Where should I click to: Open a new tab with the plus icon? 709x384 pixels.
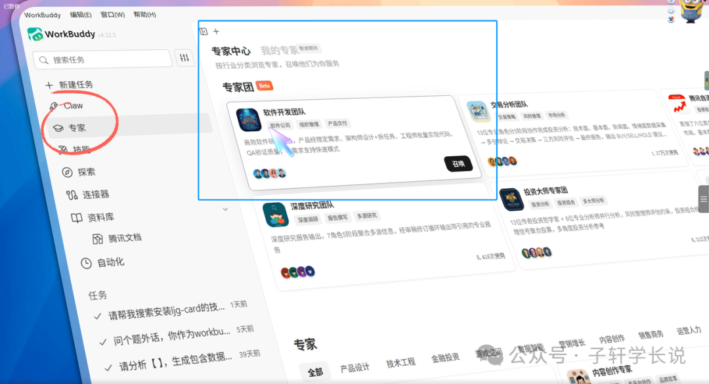click(x=216, y=32)
